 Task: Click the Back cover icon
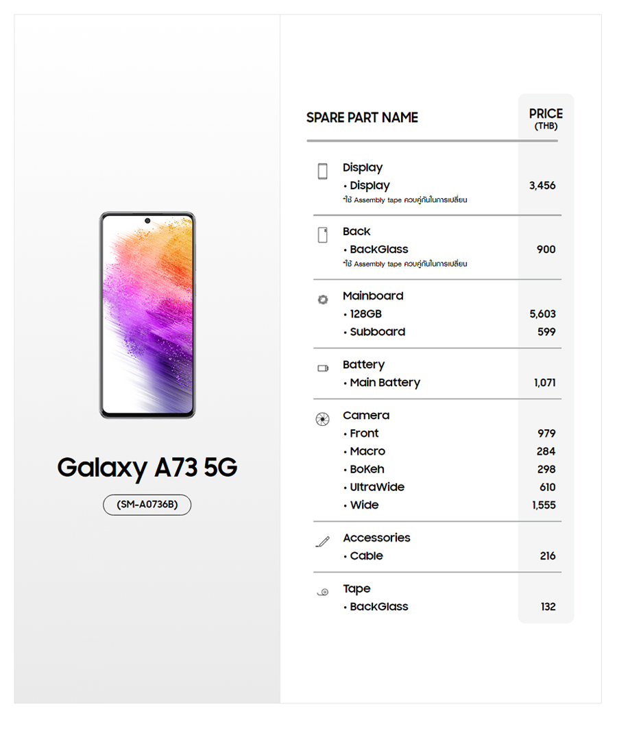coord(322,235)
